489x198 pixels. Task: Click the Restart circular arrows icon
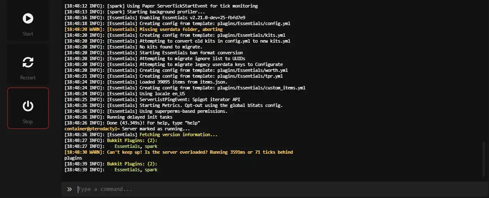(28, 62)
